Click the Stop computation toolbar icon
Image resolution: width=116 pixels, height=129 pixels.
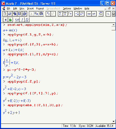point(101,14)
